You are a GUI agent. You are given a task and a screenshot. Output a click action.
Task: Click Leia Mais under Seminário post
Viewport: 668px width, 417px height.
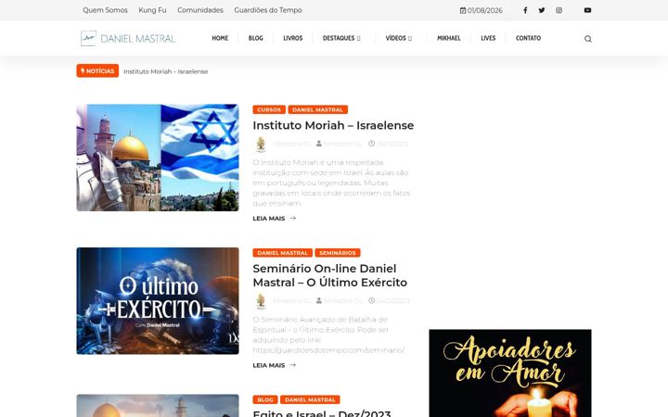click(x=269, y=365)
